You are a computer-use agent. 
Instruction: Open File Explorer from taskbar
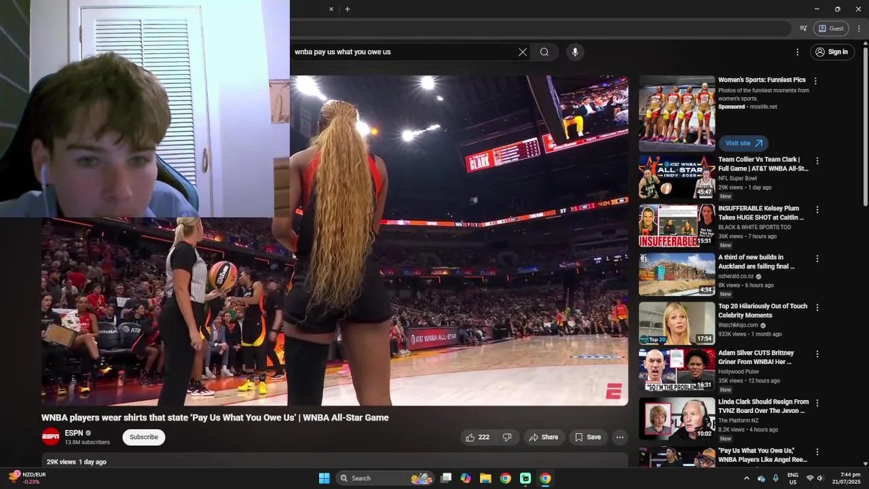pyautogui.click(x=485, y=478)
